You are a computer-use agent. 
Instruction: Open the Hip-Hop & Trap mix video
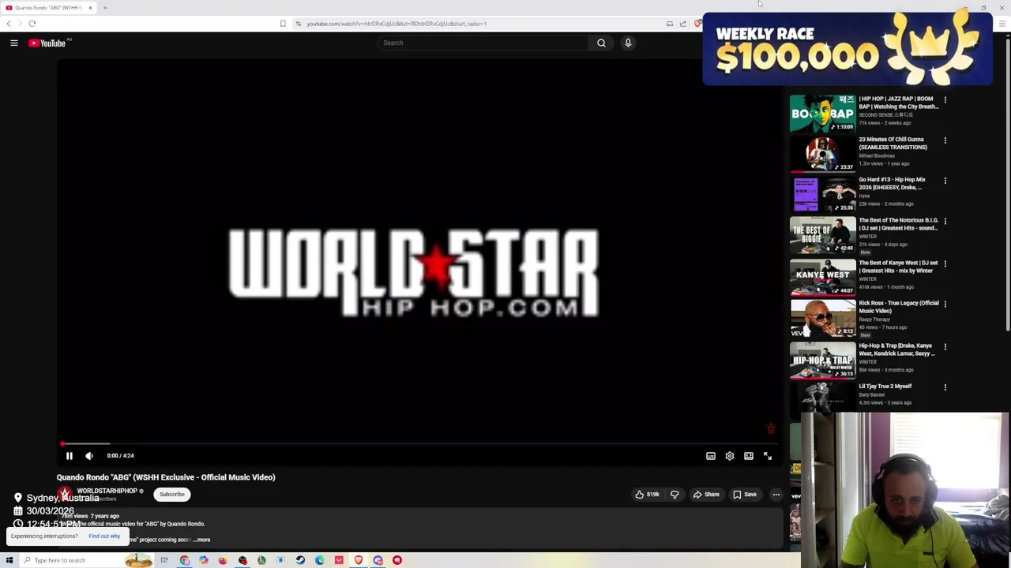click(897, 349)
